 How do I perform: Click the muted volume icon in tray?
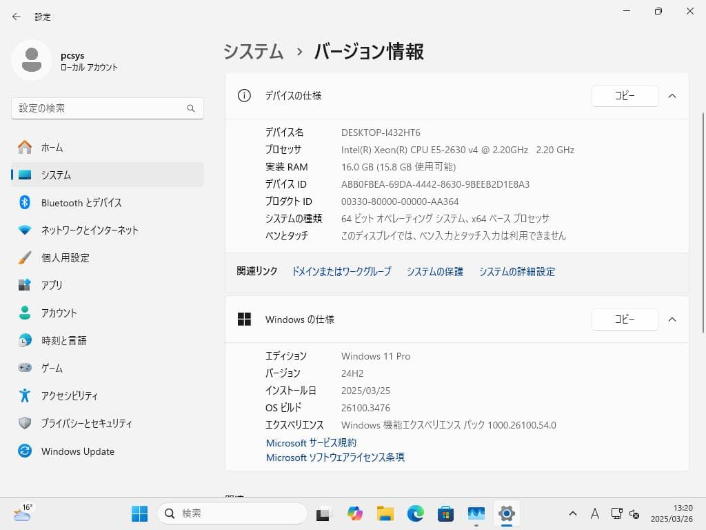(634, 514)
